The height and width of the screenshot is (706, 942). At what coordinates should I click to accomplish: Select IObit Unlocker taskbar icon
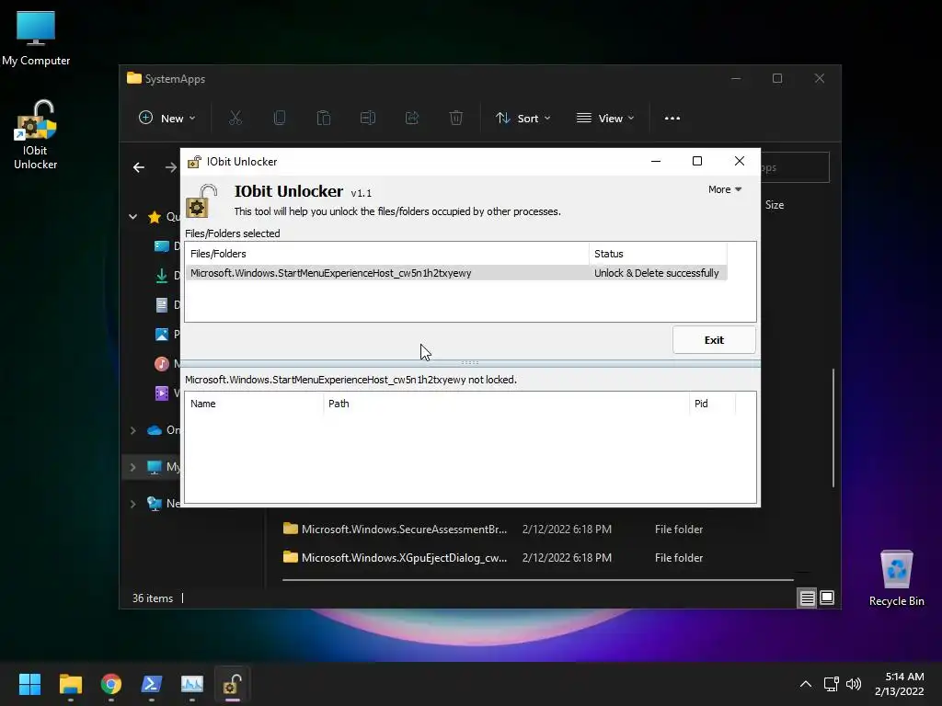pyautogui.click(x=233, y=684)
